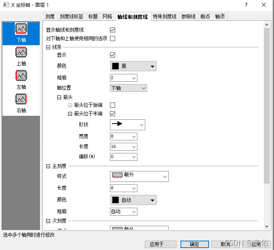
Task: Click the 应用 button
Action: [x=256, y=244]
